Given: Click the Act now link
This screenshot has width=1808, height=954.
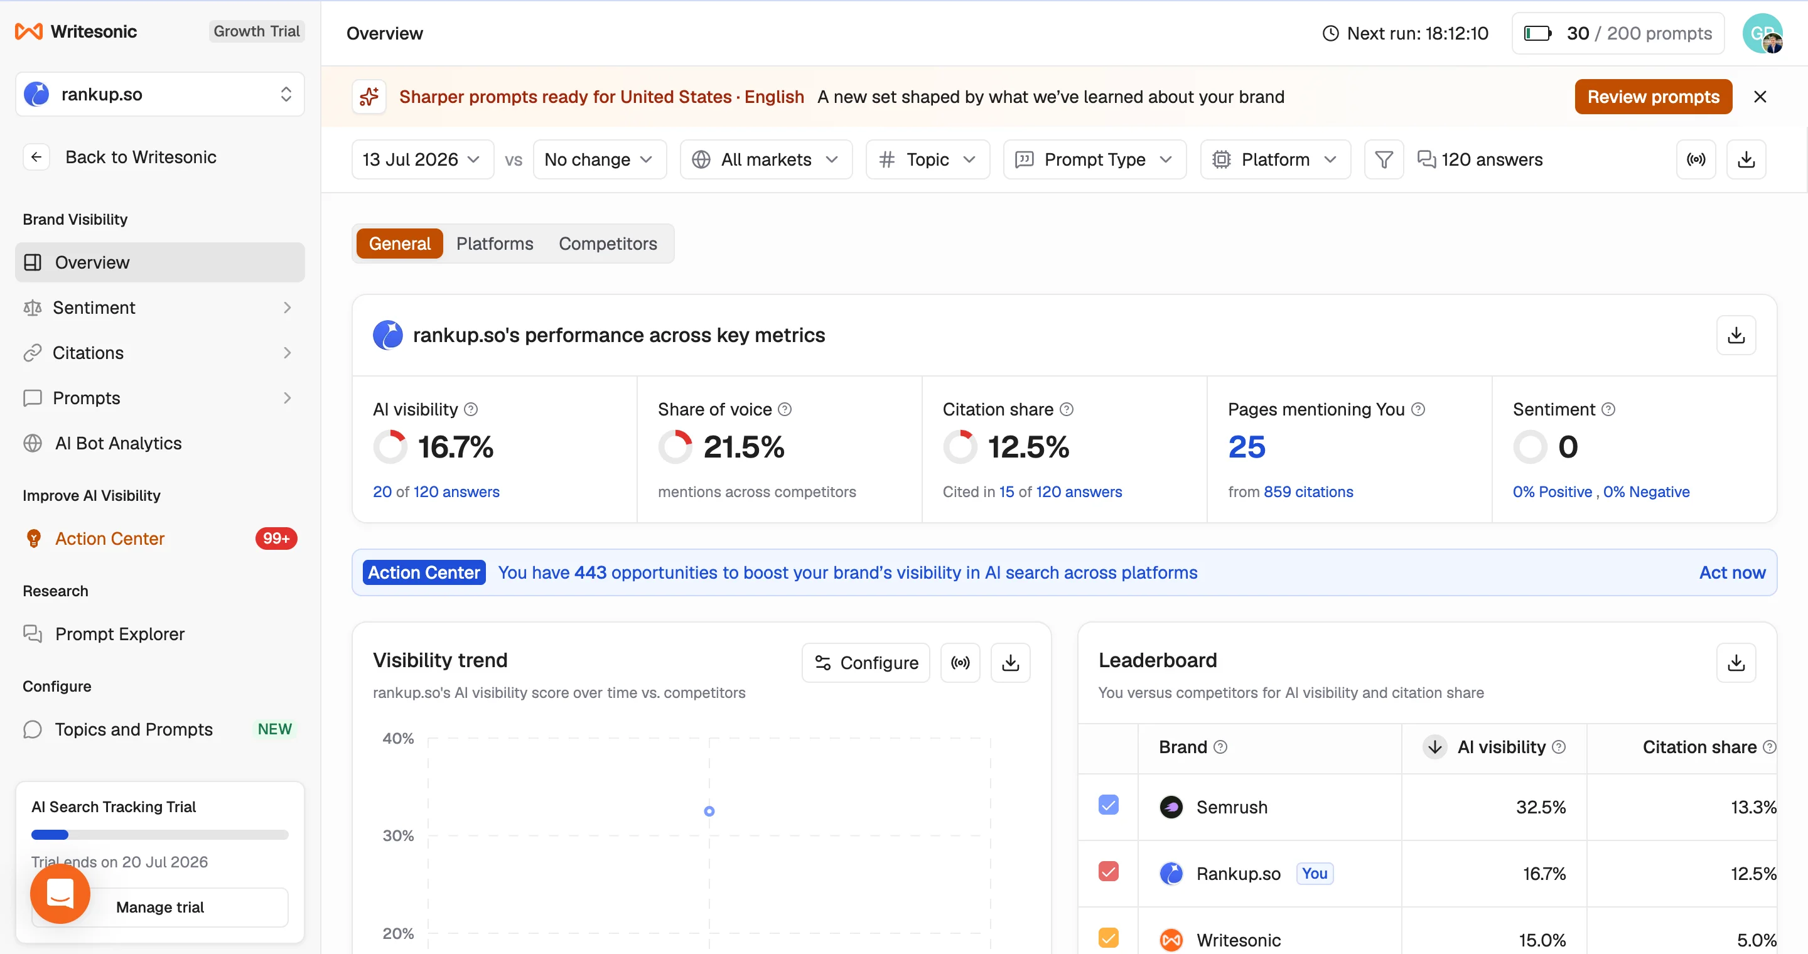Looking at the screenshot, I should pyautogui.click(x=1731, y=573).
